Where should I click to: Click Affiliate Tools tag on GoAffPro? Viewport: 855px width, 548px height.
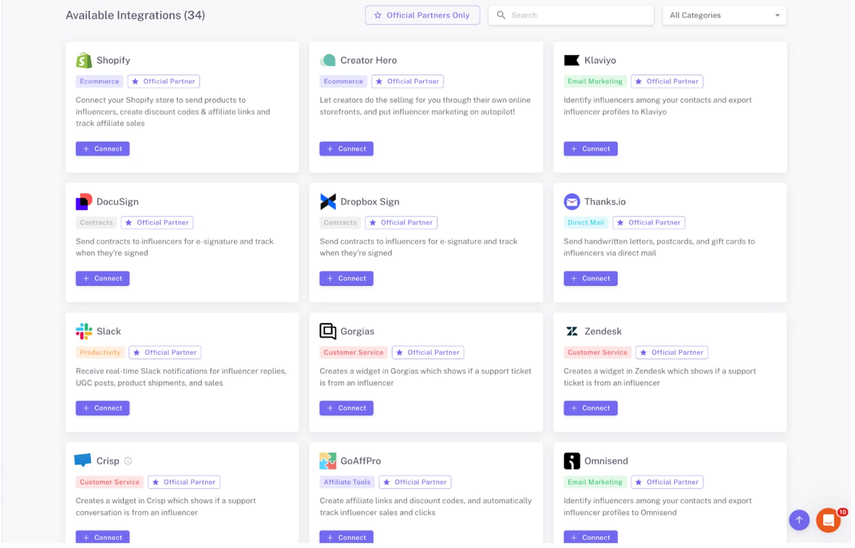347,482
